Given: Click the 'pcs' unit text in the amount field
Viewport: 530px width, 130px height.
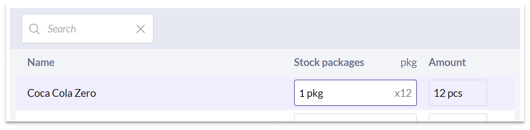Looking at the screenshot, I should pos(455,94).
